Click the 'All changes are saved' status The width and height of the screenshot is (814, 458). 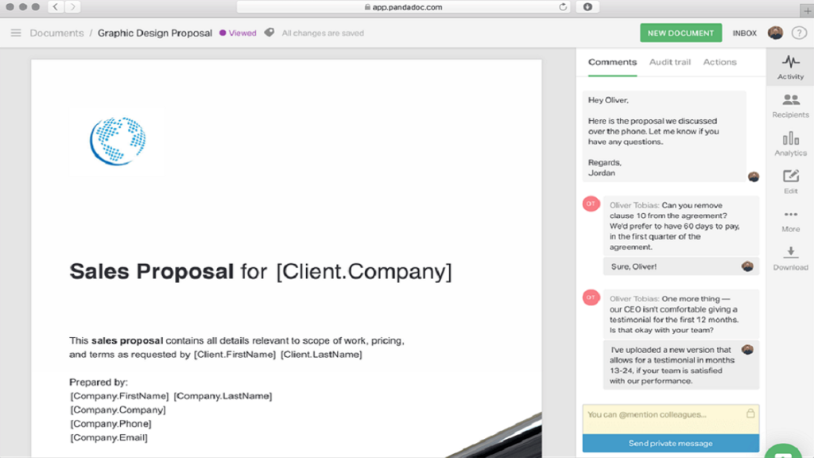(323, 33)
